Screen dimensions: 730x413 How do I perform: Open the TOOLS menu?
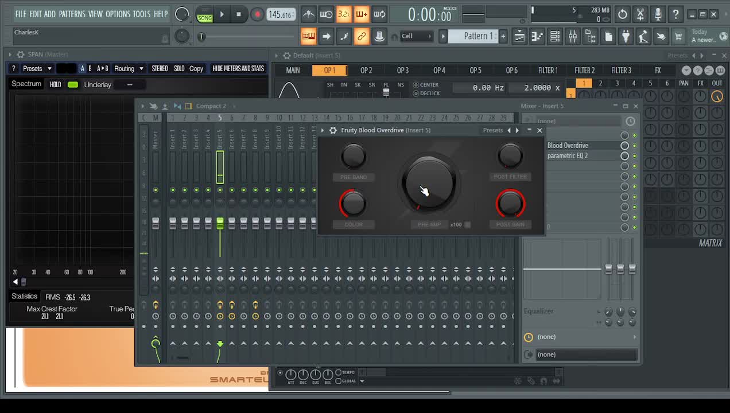point(142,14)
